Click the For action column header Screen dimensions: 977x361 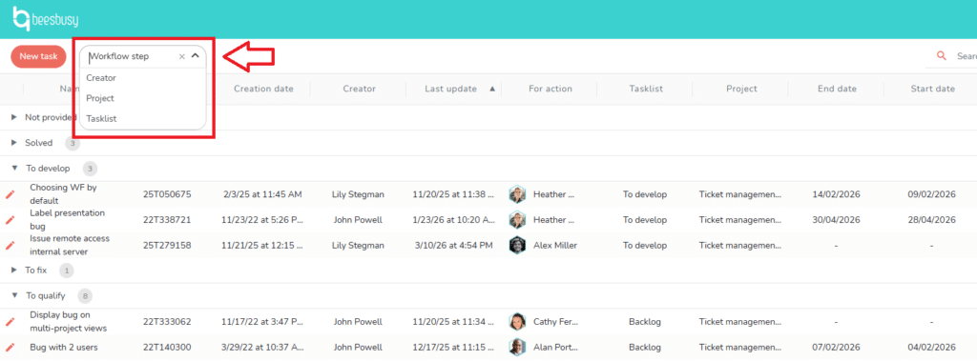(551, 89)
